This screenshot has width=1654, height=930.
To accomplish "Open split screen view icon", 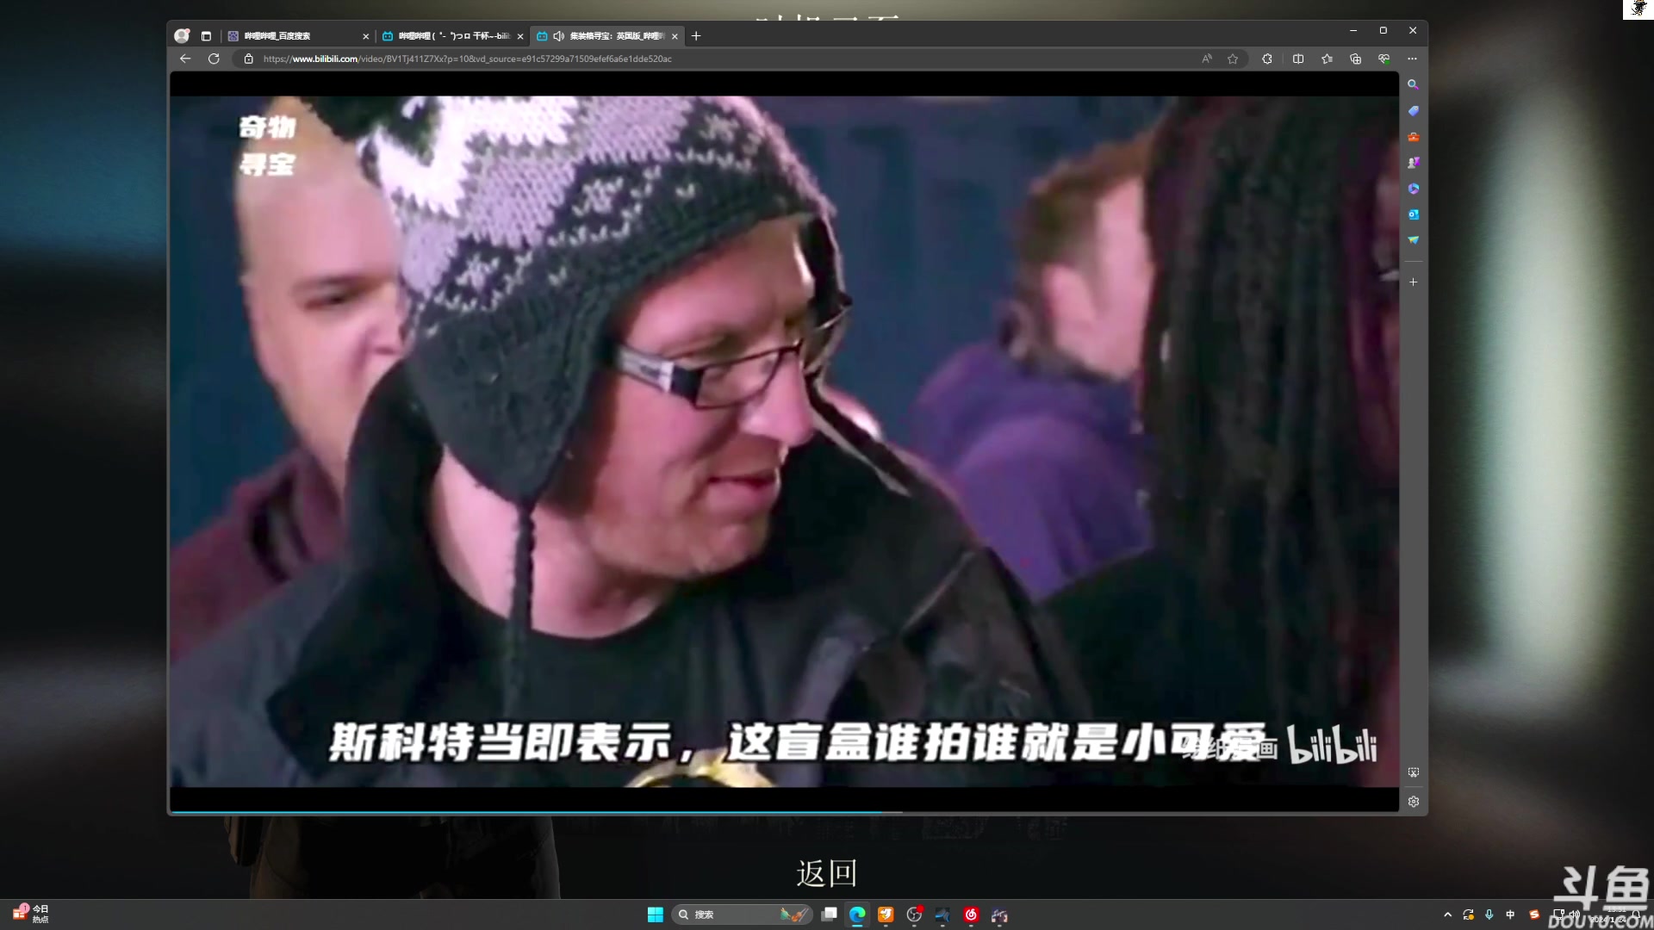I will click(x=1298, y=59).
